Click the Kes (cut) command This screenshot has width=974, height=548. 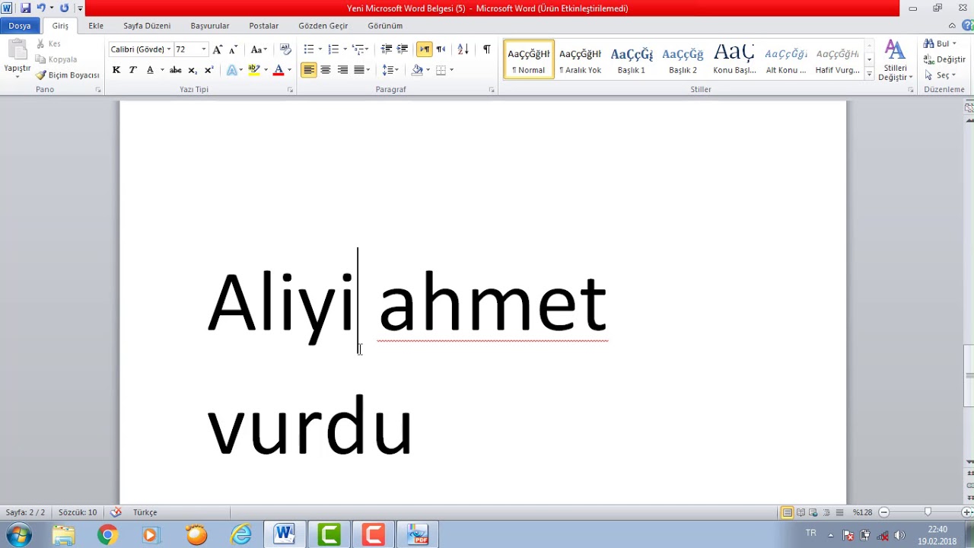[x=49, y=44]
